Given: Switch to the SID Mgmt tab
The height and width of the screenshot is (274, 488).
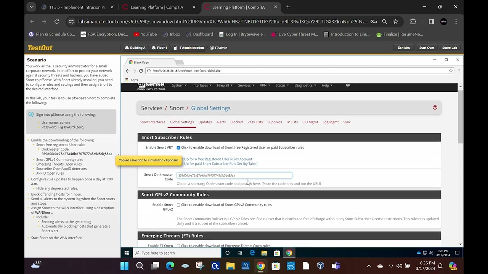Looking at the screenshot, I should point(310,122).
